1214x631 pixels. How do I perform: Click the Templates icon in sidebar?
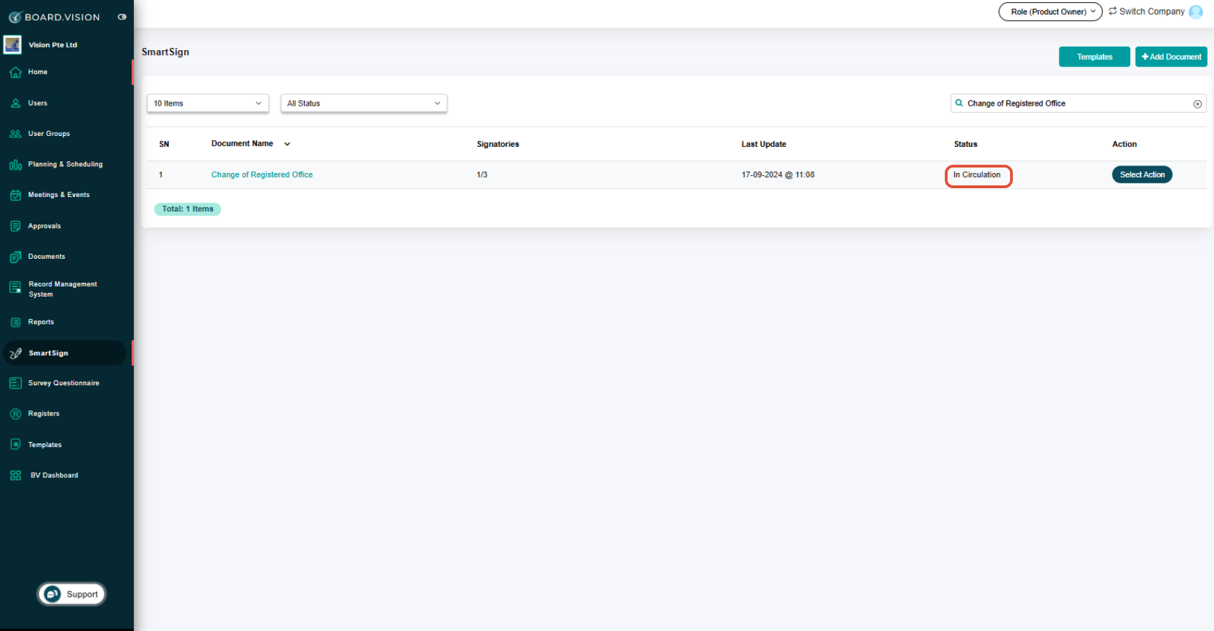[15, 444]
